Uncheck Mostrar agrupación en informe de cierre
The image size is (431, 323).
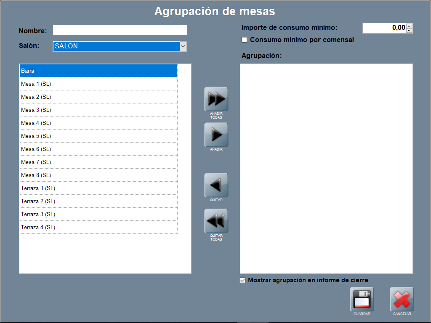(x=242, y=281)
